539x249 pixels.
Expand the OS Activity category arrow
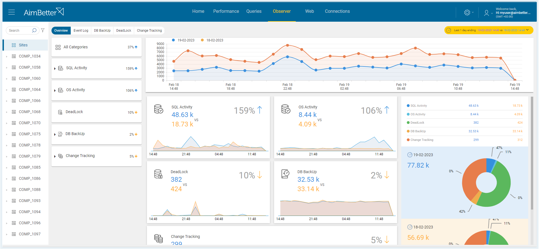pos(55,90)
